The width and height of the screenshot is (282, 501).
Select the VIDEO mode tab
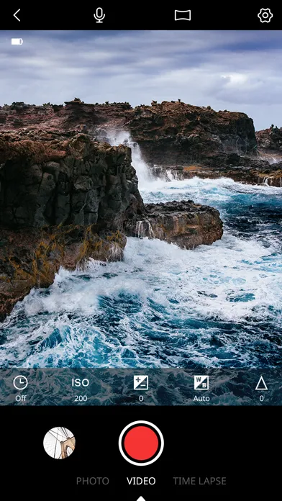pos(141,481)
